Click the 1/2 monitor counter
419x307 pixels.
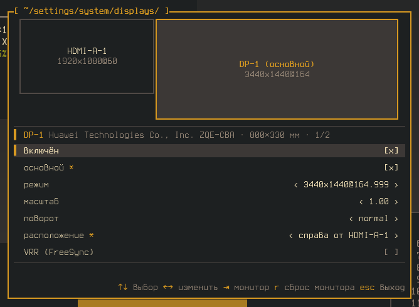pos(322,135)
